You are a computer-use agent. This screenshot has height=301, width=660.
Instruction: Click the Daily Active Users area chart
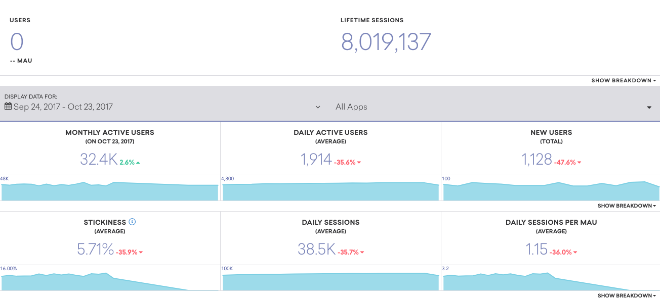pos(331,192)
